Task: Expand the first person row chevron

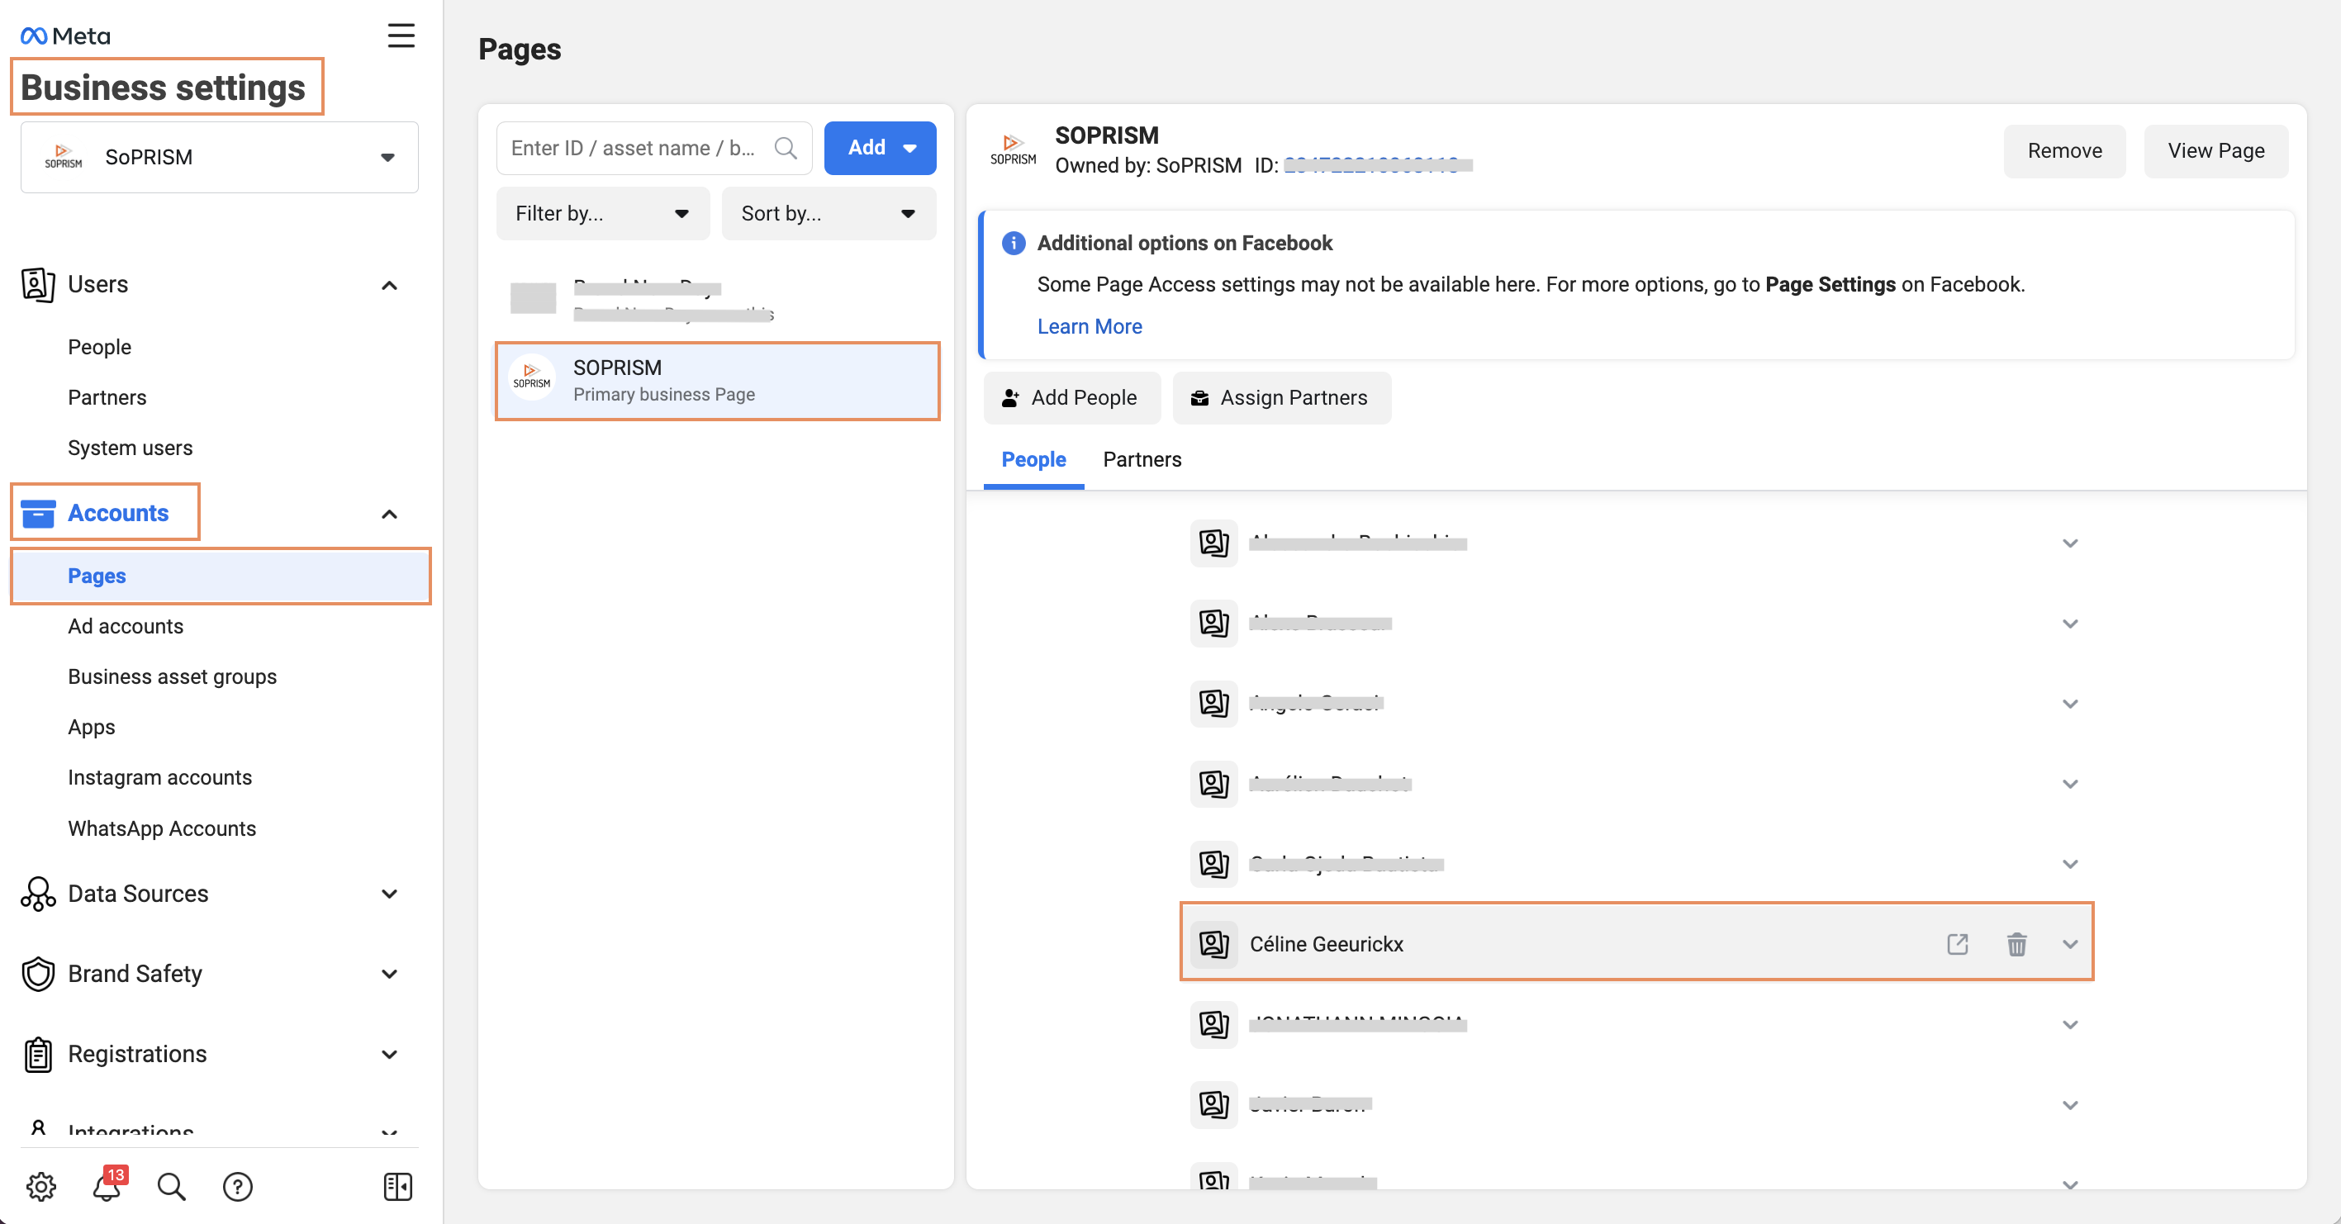Action: pyautogui.click(x=2069, y=543)
